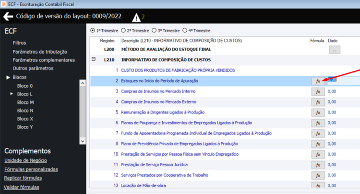Viewport: 360px width, 194px height.
Task: Open the Replicar fórmulas link
Action: click(23, 178)
